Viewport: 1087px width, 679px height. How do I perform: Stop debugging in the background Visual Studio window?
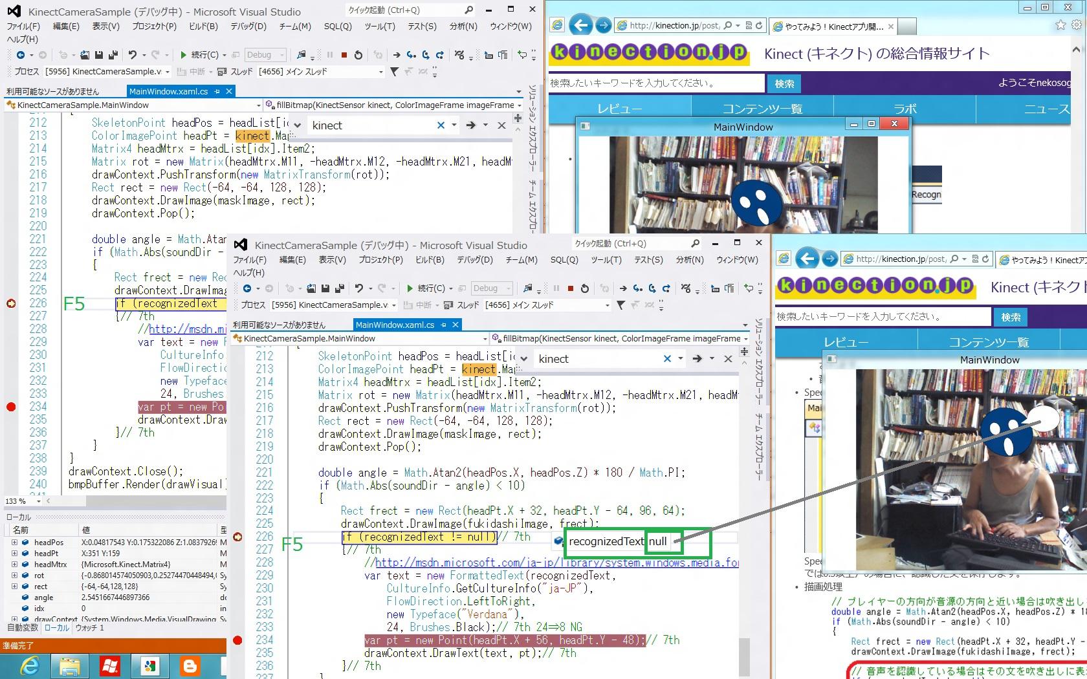[x=344, y=55]
